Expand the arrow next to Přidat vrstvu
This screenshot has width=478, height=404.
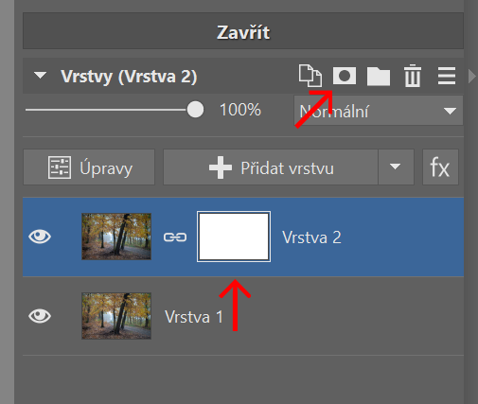coord(396,167)
